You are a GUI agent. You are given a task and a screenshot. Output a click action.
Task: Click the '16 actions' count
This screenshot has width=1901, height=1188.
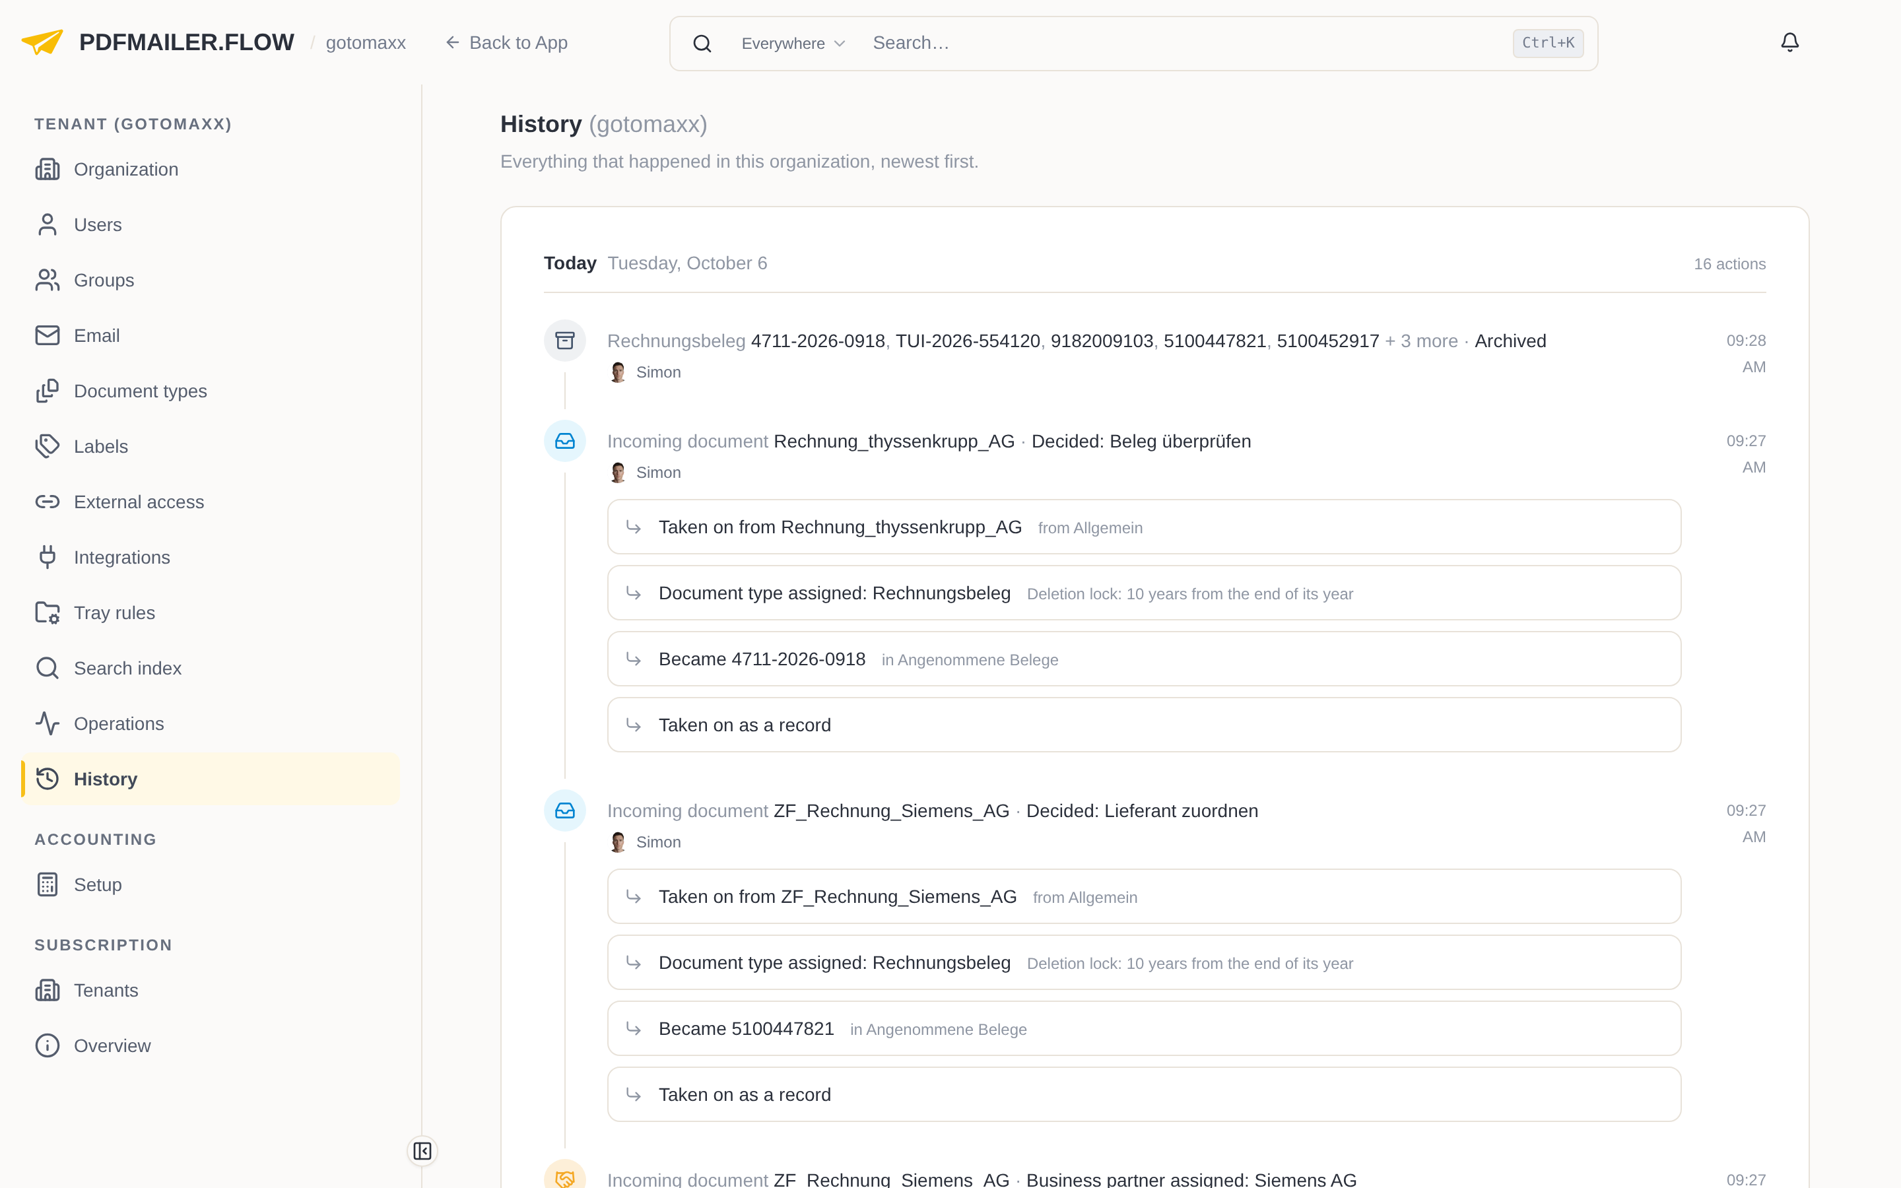[x=1729, y=264]
